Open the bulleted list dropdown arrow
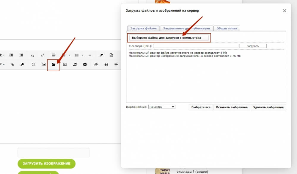Screen dimensions: 297x174 point(82,55)
